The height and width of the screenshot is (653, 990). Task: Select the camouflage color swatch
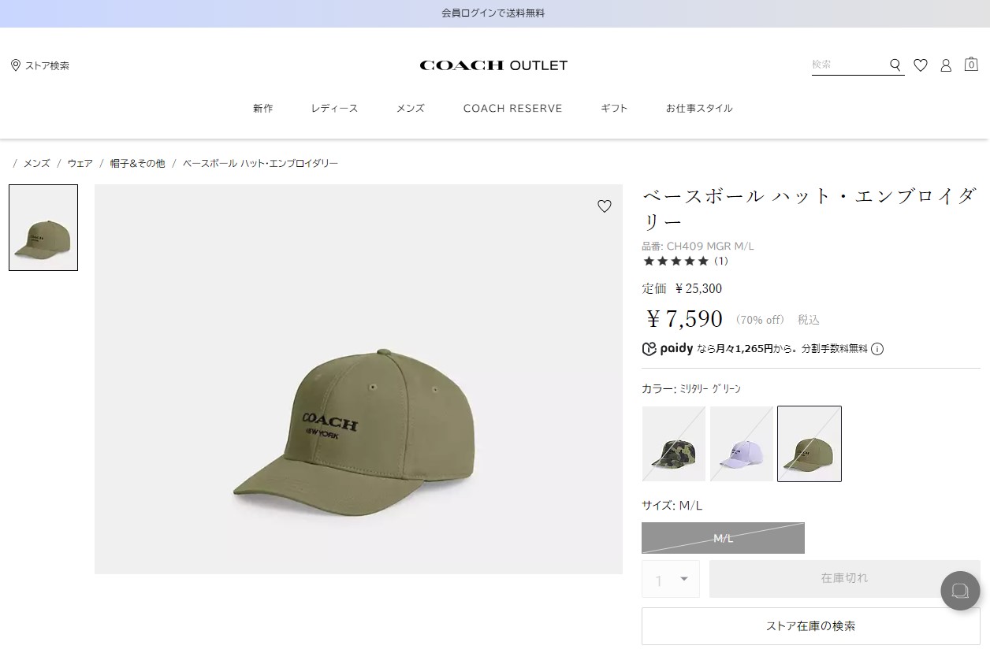click(x=674, y=443)
